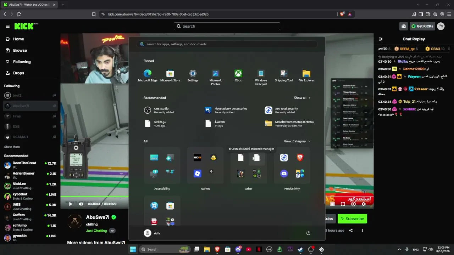
Task: Click Just Chatting category link
Action: point(96,231)
